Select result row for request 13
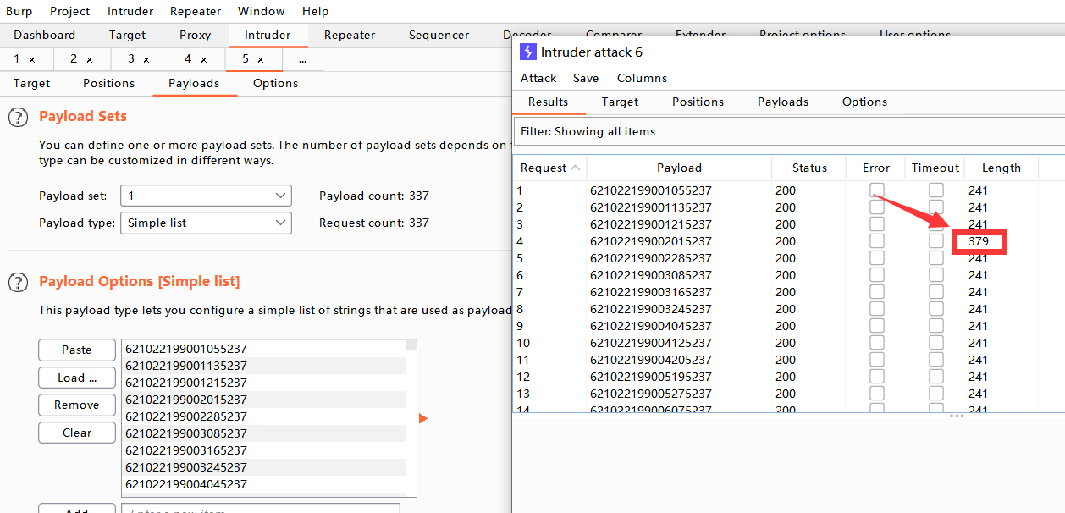Screen dimensions: 1065x513 point(787,394)
